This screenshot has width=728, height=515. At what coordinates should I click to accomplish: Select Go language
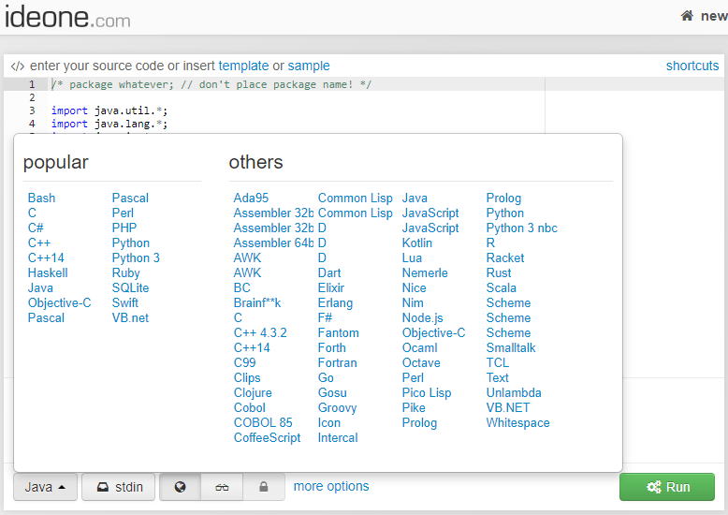pyautogui.click(x=326, y=378)
